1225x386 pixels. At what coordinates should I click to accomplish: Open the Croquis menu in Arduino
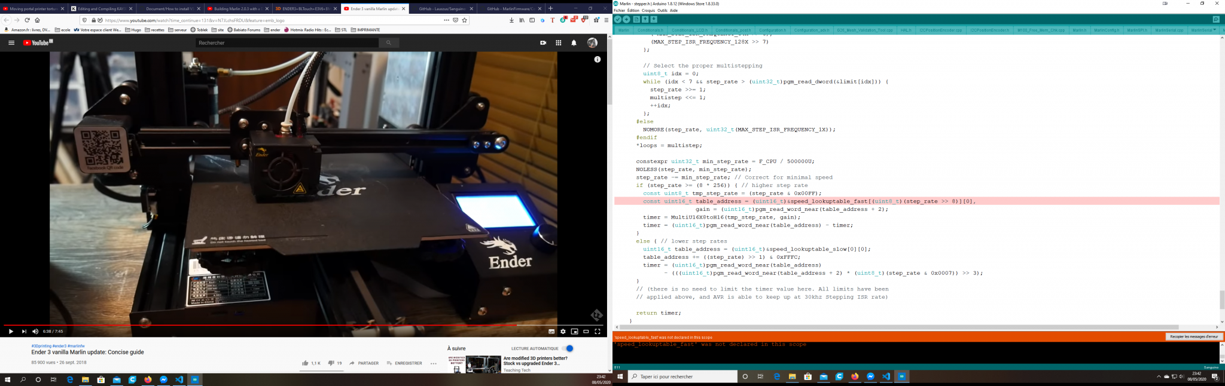point(648,11)
